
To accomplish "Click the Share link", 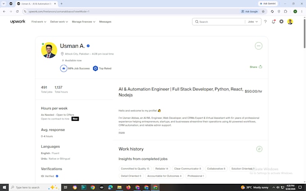I will click(x=253, y=67).
